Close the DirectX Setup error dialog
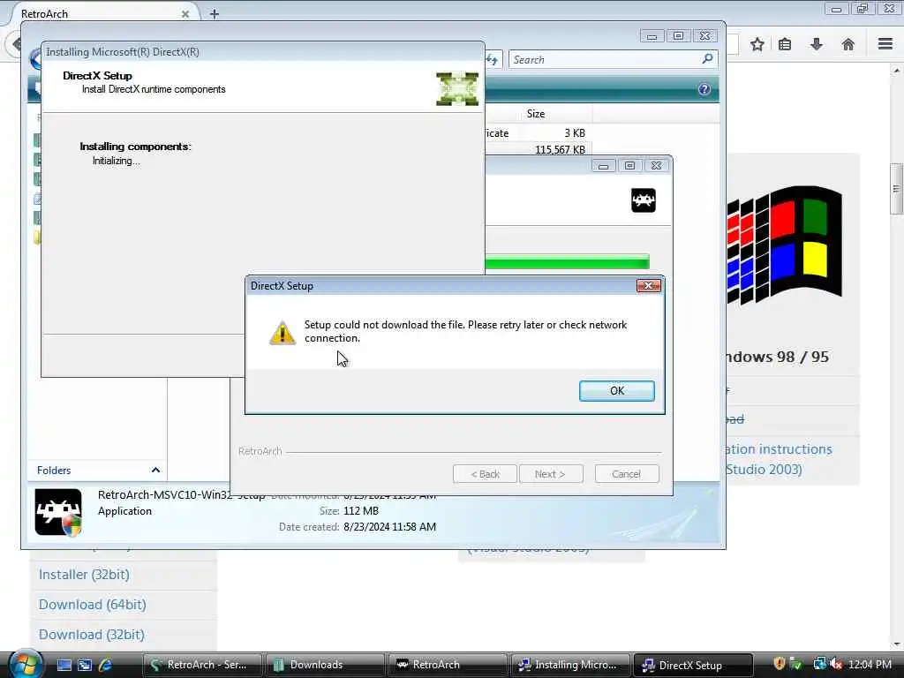This screenshot has width=904, height=678. (x=649, y=286)
